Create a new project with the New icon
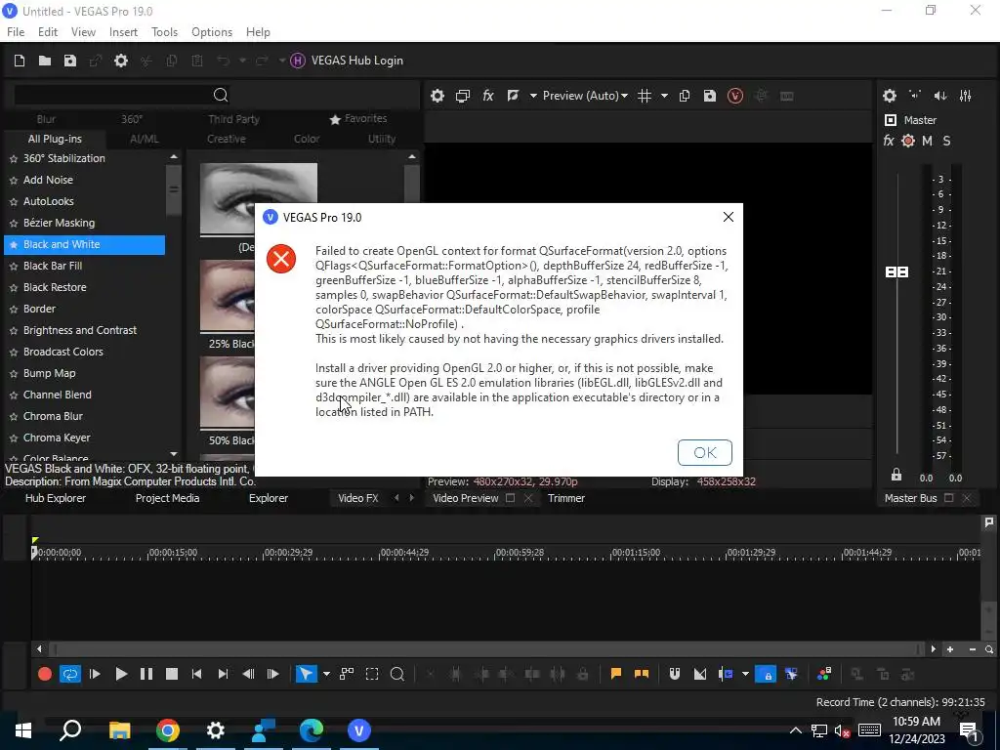 [20, 61]
